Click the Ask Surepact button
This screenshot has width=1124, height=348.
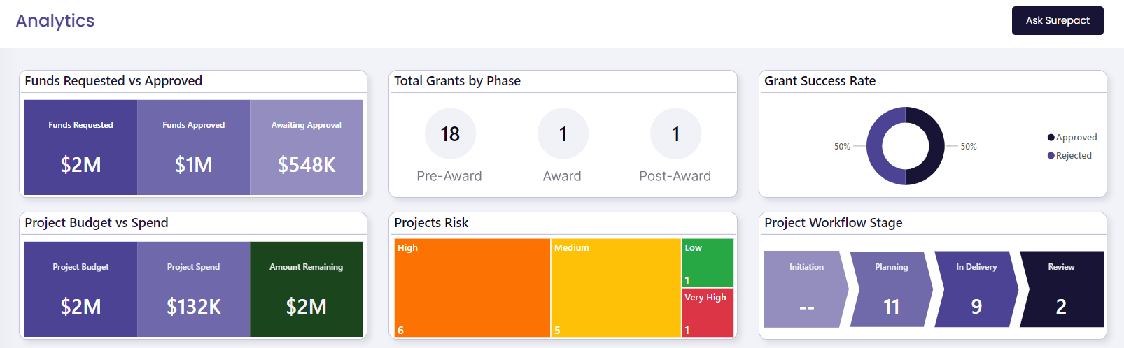[x=1058, y=20]
